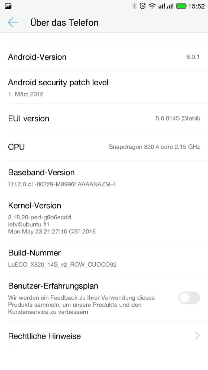The image size is (208, 370).
Task: Tap the Bluetooth status icon
Action: point(134,6)
